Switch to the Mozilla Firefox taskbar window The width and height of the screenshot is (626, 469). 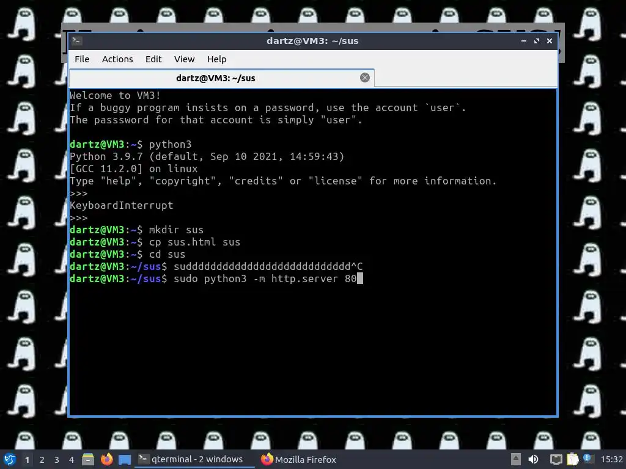pyautogui.click(x=298, y=459)
